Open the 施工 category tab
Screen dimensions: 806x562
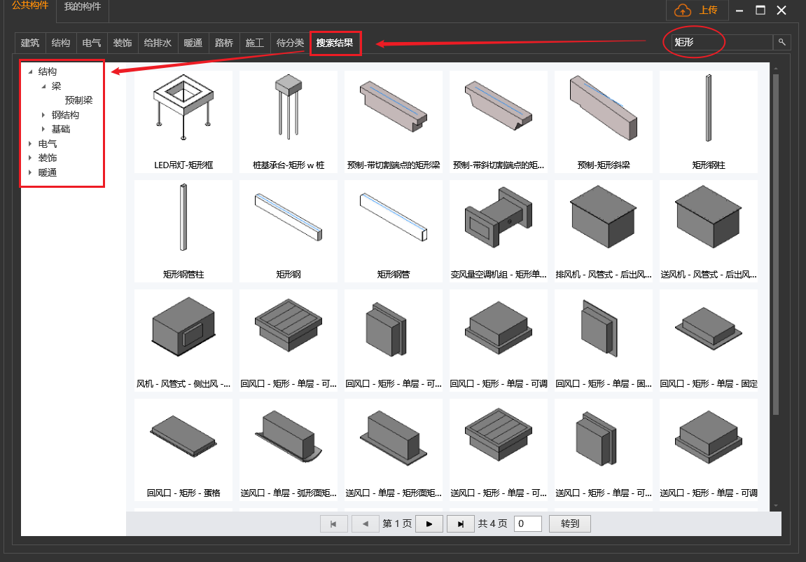tap(255, 43)
